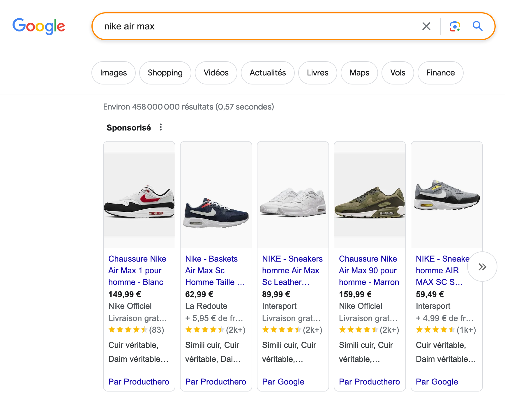Click 'Nike Officiel' under the 159,99 € price

pos(361,306)
